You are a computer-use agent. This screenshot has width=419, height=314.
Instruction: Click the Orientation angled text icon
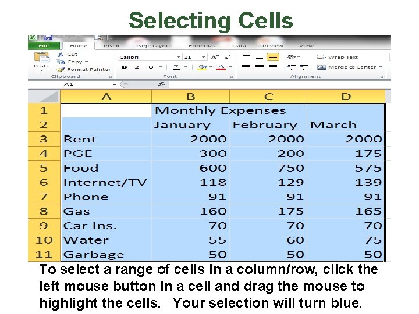tap(292, 57)
